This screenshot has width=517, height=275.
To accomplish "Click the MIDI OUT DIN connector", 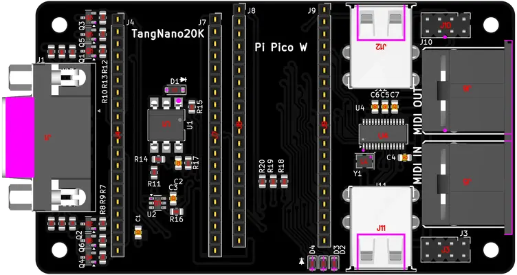I will [467, 88].
